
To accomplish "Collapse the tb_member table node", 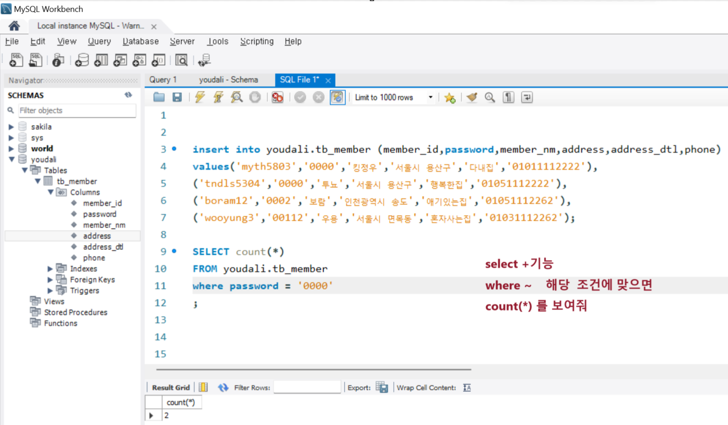I will (38, 181).
